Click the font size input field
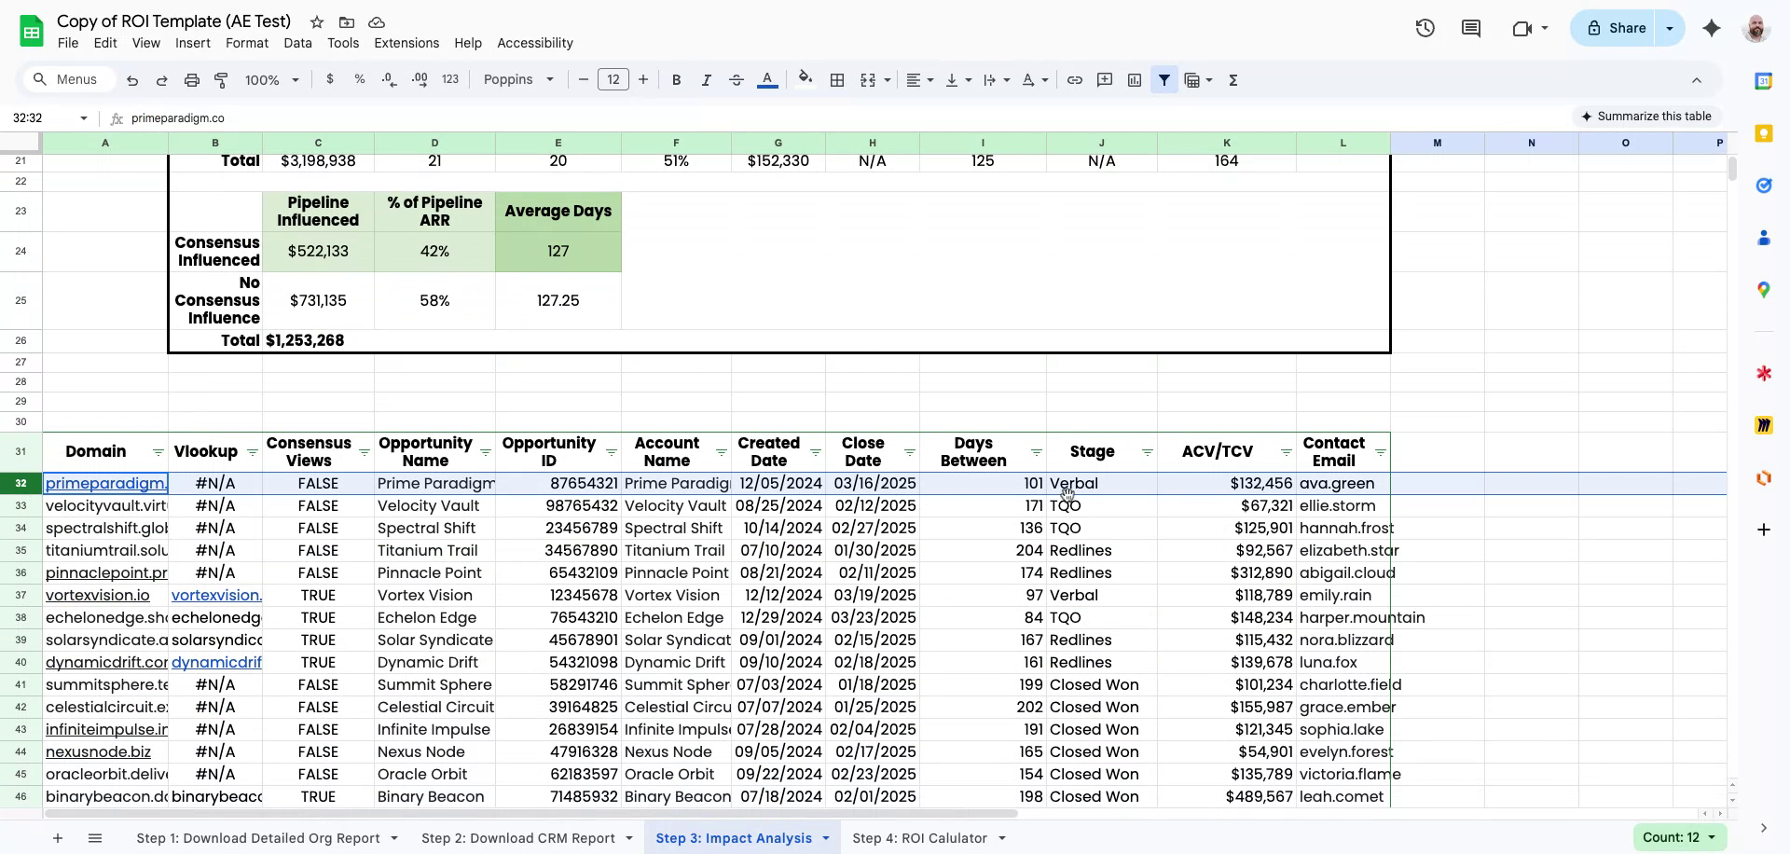 (613, 80)
